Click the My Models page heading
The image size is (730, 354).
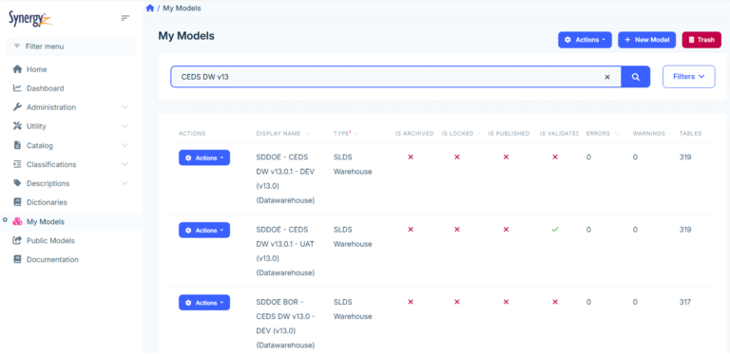186,36
